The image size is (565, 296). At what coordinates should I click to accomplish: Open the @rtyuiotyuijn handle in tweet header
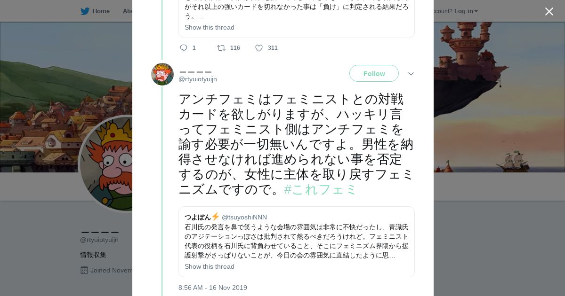pyautogui.click(x=198, y=79)
